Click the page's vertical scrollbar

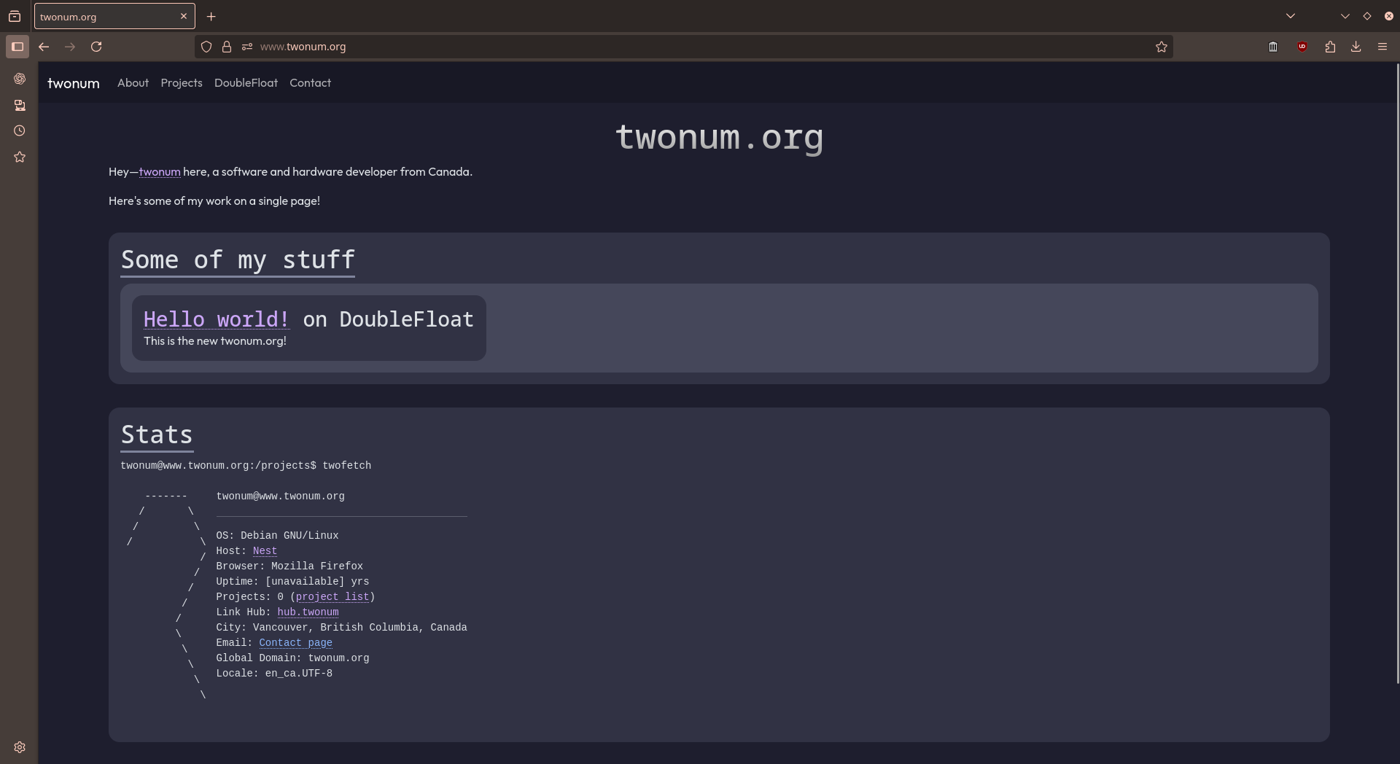click(1397, 373)
